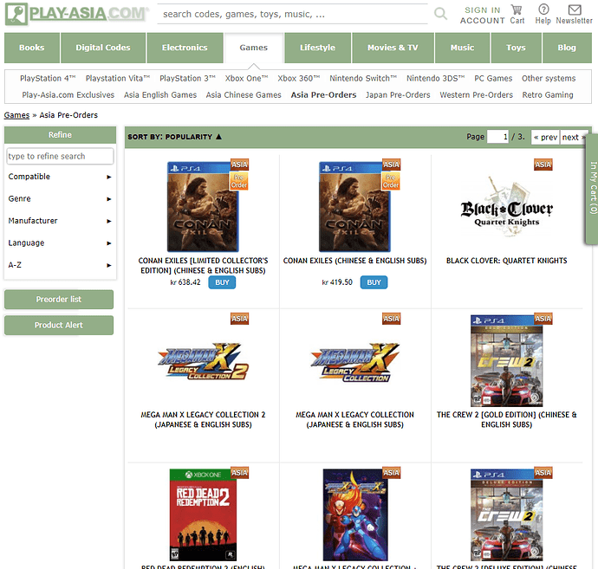
Task: Go to PC Games submenu link
Action: pyautogui.click(x=493, y=79)
